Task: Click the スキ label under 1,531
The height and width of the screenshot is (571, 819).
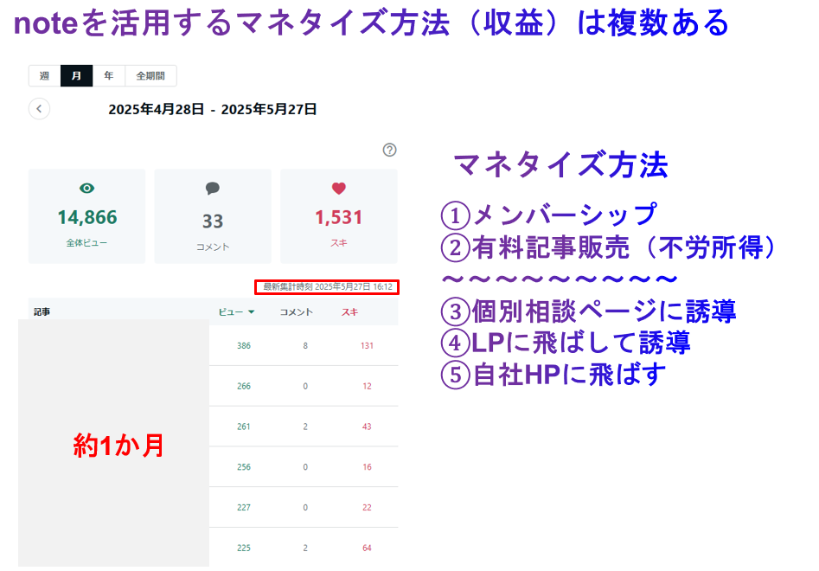Action: click(x=338, y=243)
